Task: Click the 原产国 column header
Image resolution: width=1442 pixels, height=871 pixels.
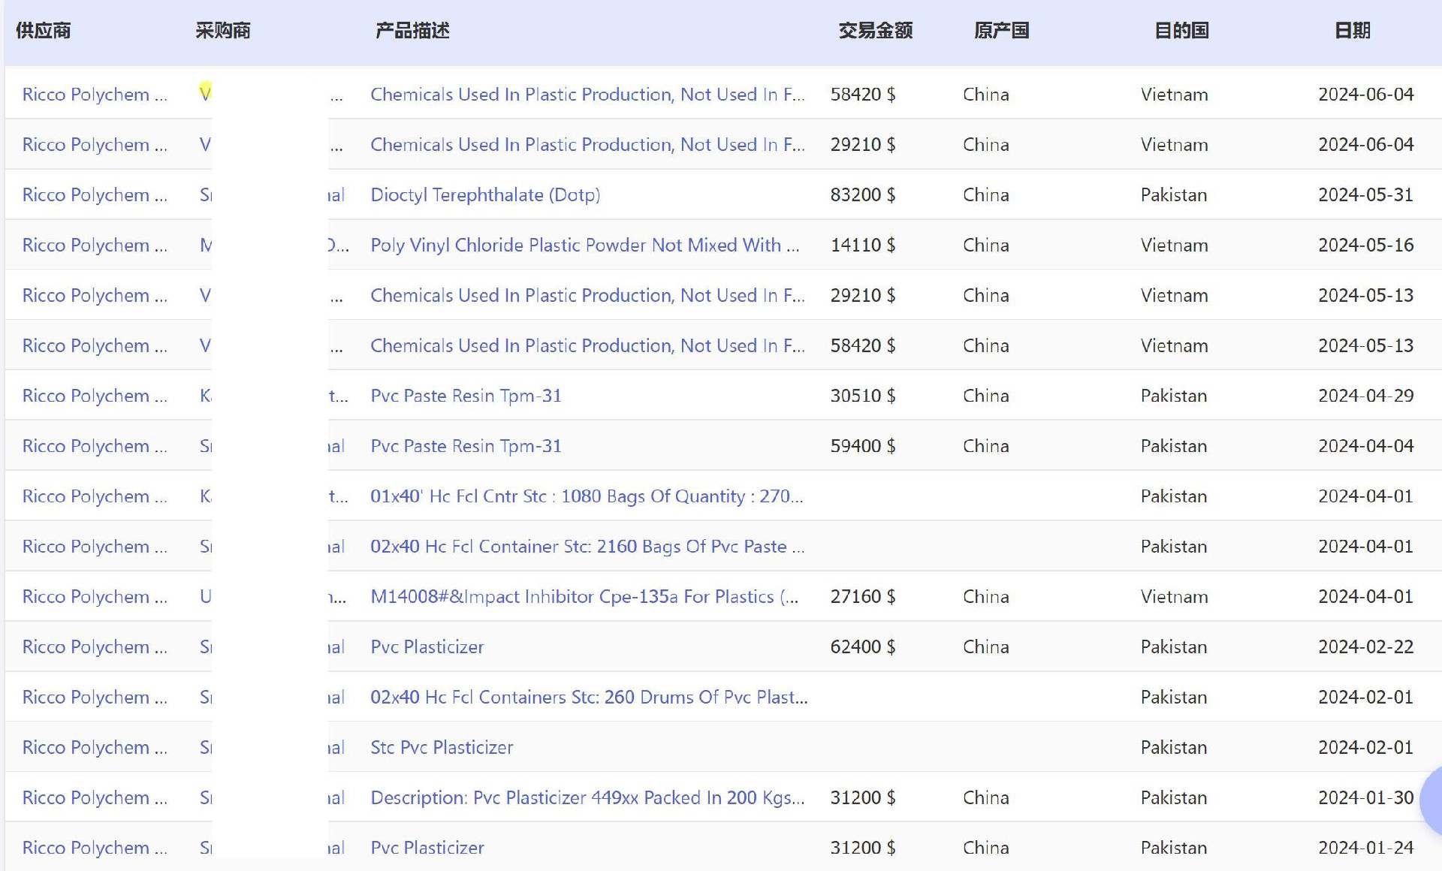Action: click(1002, 31)
